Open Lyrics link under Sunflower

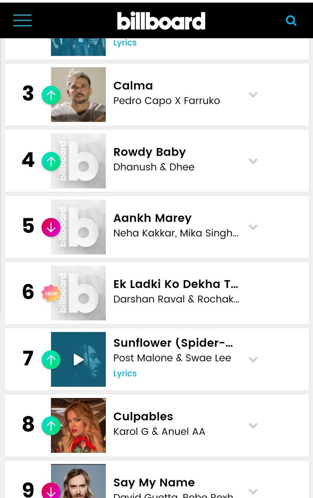coord(125,373)
